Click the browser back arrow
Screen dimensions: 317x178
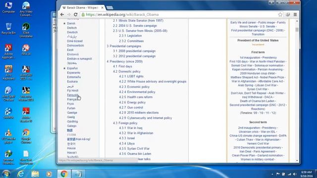pos(62,14)
